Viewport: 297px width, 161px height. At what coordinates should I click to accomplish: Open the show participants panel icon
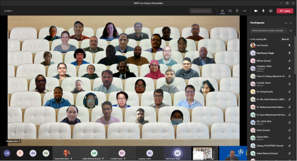pyautogui.click(x=222, y=11)
